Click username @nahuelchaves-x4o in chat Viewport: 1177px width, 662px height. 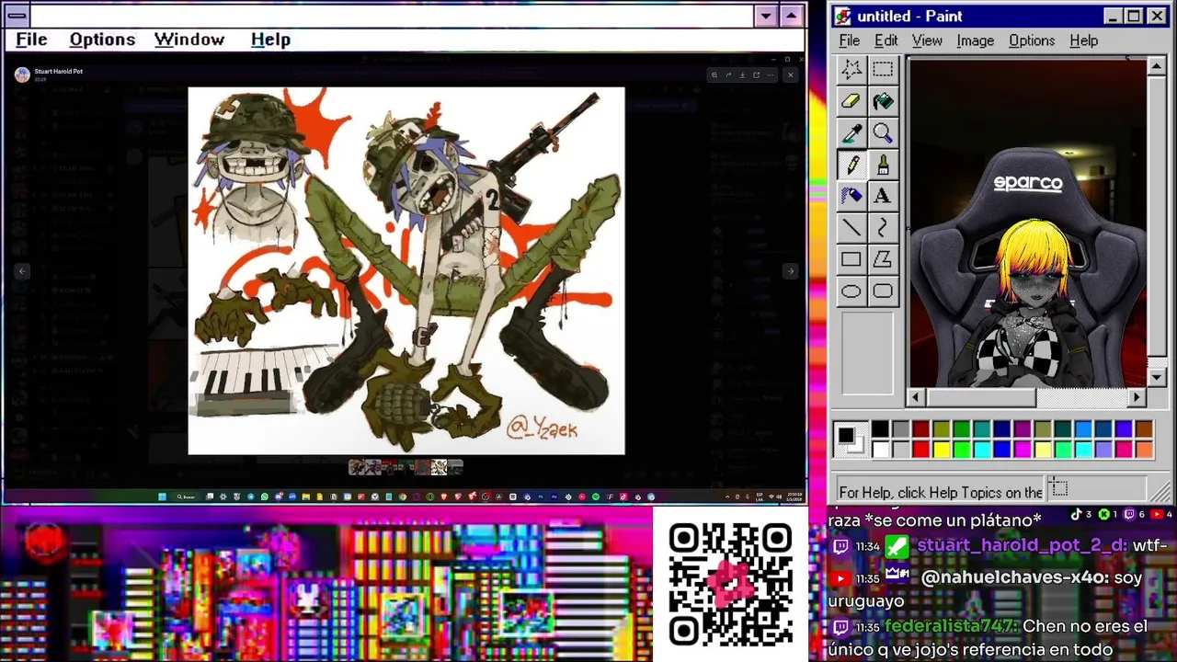(1015, 578)
